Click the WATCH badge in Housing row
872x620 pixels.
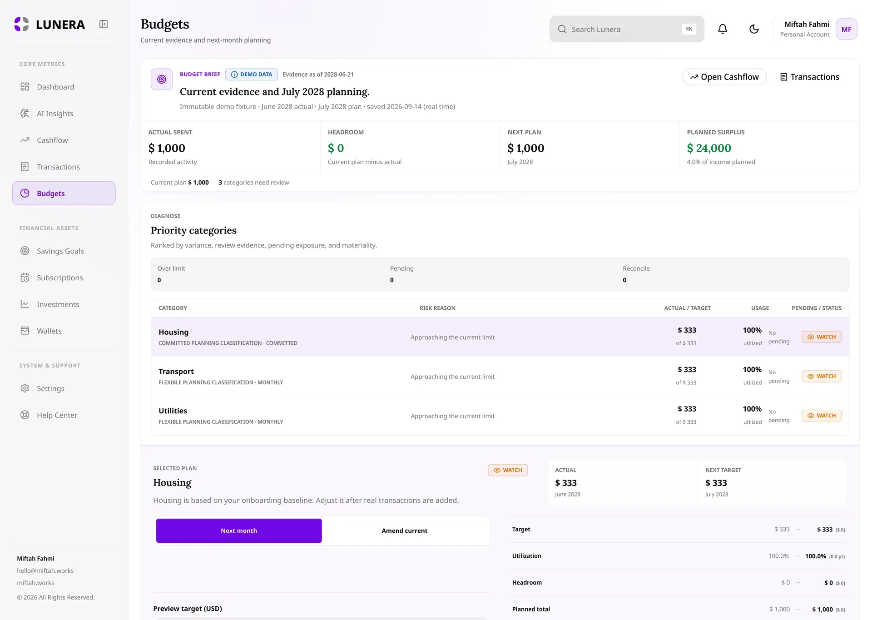point(822,337)
